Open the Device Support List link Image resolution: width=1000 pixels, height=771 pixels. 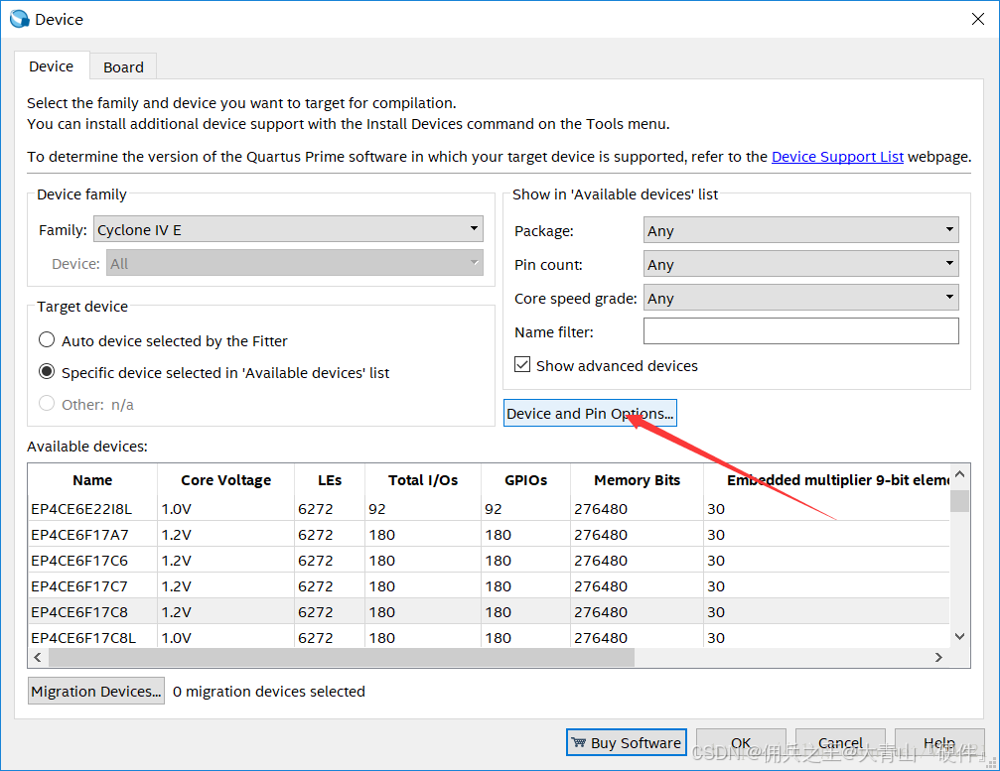(x=837, y=157)
